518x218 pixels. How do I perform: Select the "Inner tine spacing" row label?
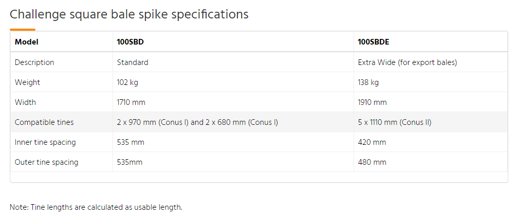point(45,142)
